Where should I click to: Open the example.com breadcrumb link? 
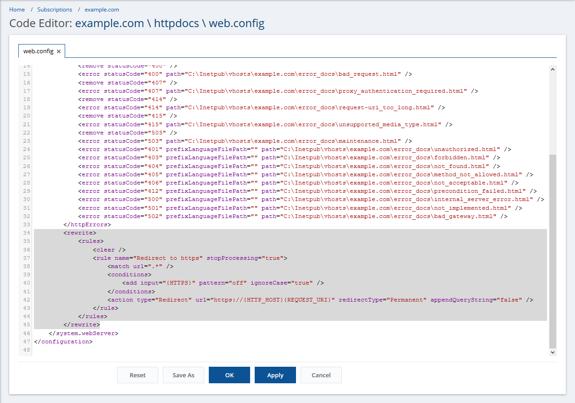click(102, 10)
